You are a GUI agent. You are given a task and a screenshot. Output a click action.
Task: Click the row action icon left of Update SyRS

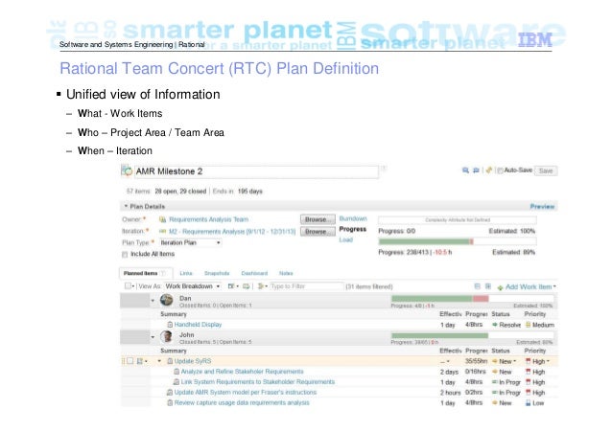click(142, 361)
